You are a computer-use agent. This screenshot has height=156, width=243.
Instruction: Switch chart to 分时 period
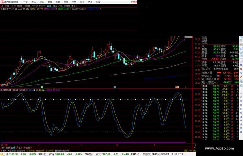[x=7, y=6]
